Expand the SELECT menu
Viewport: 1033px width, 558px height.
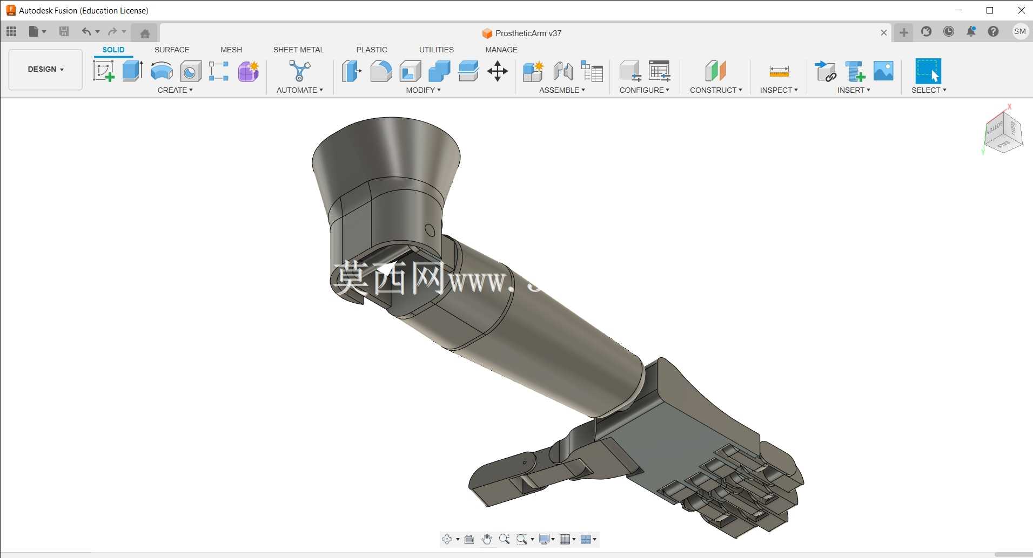[x=929, y=90]
